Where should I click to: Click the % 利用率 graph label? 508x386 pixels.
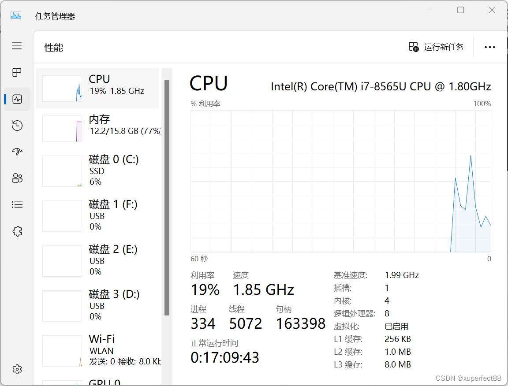coord(205,104)
